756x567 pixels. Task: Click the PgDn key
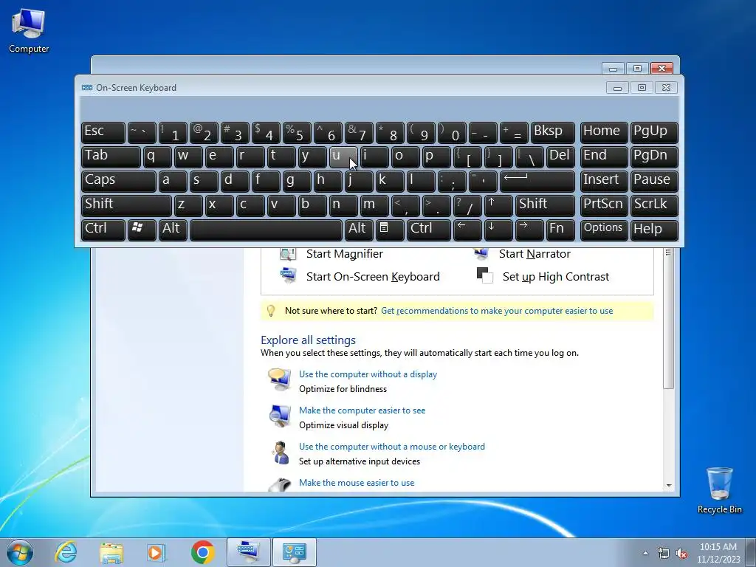654,157
